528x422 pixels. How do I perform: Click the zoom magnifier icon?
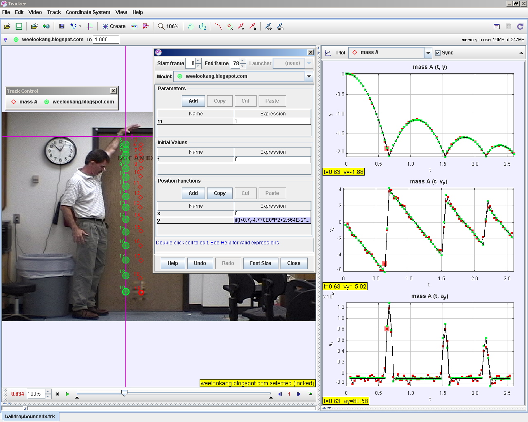coord(161,26)
